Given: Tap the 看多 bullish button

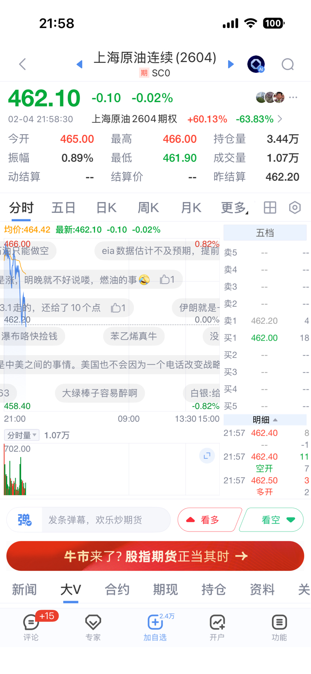Looking at the screenshot, I should (209, 520).
